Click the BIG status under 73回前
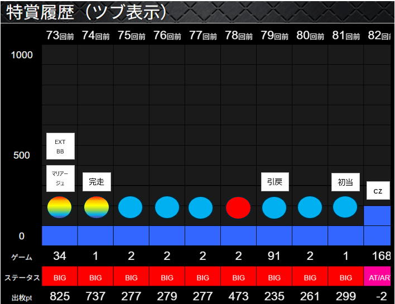The width and height of the screenshot is (395, 304). tap(60, 276)
